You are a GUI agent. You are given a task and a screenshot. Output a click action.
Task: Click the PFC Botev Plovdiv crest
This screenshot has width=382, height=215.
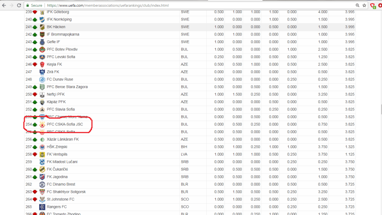pos(42,49)
